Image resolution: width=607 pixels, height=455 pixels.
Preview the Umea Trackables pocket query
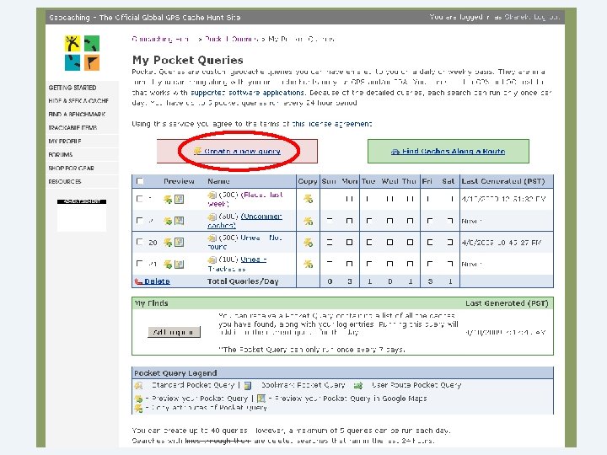click(168, 265)
